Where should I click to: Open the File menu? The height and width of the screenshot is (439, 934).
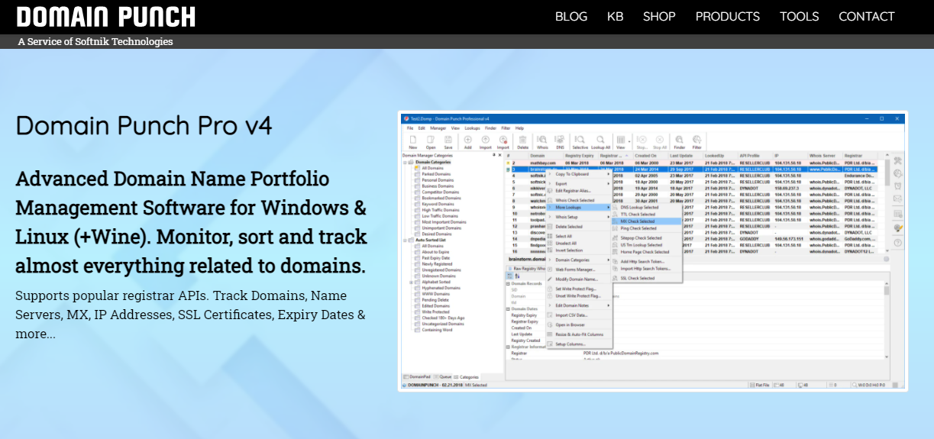(410, 128)
